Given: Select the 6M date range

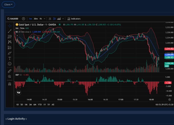Looking at the screenshot, I should point(35,105).
